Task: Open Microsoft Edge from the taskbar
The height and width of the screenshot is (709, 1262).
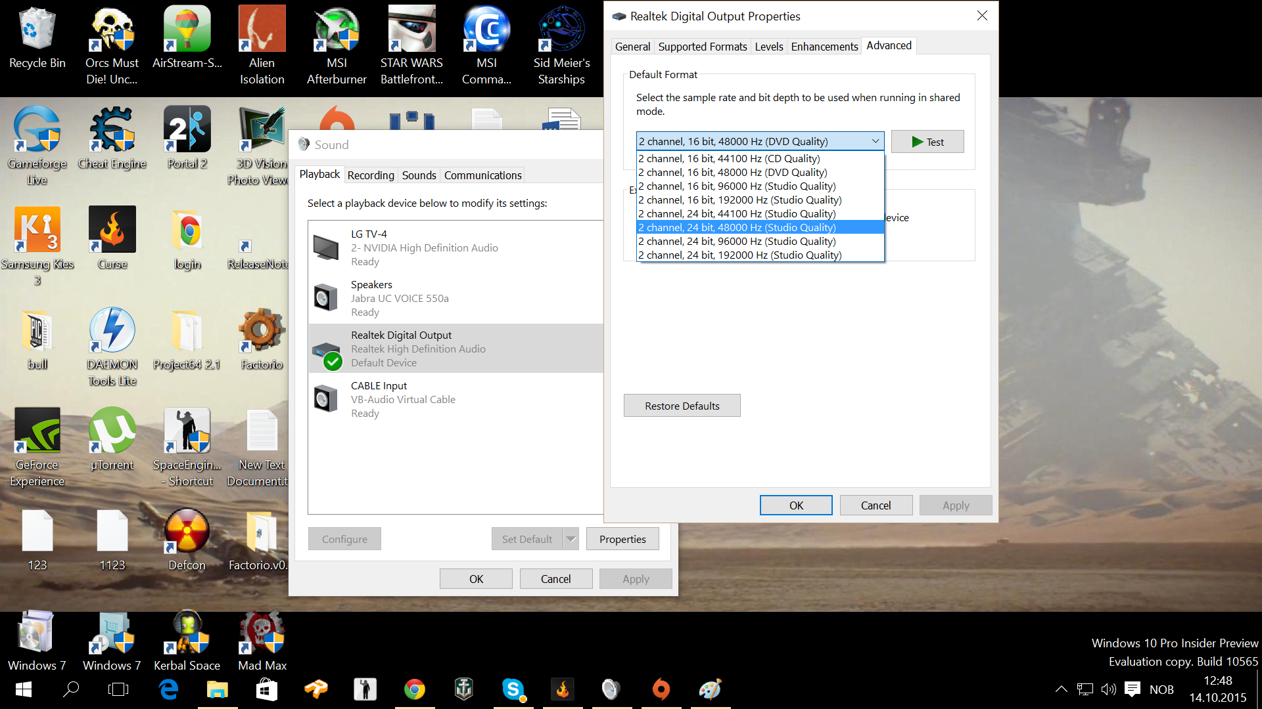Action: tap(168, 689)
